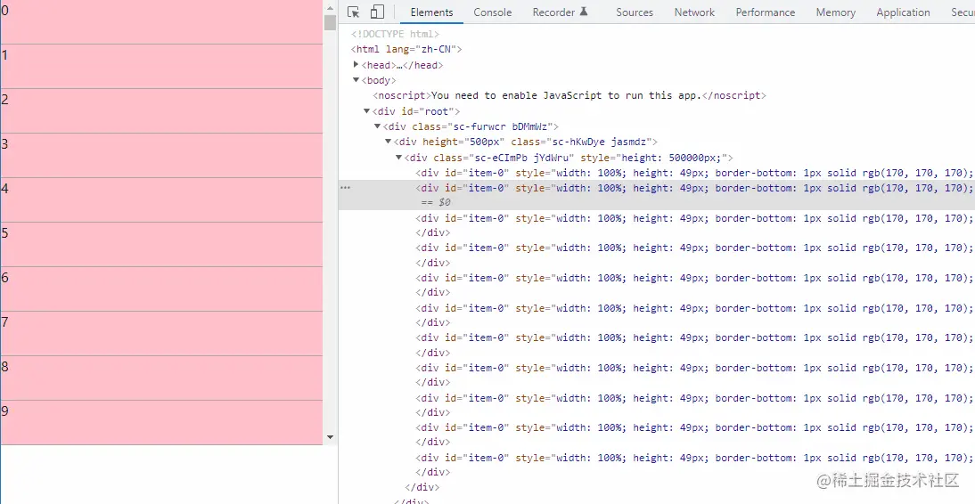Click the == $0 marker text
The image size is (975, 504).
click(x=435, y=203)
